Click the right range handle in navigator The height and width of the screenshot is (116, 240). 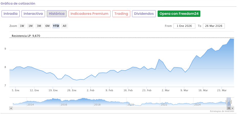[231, 102]
